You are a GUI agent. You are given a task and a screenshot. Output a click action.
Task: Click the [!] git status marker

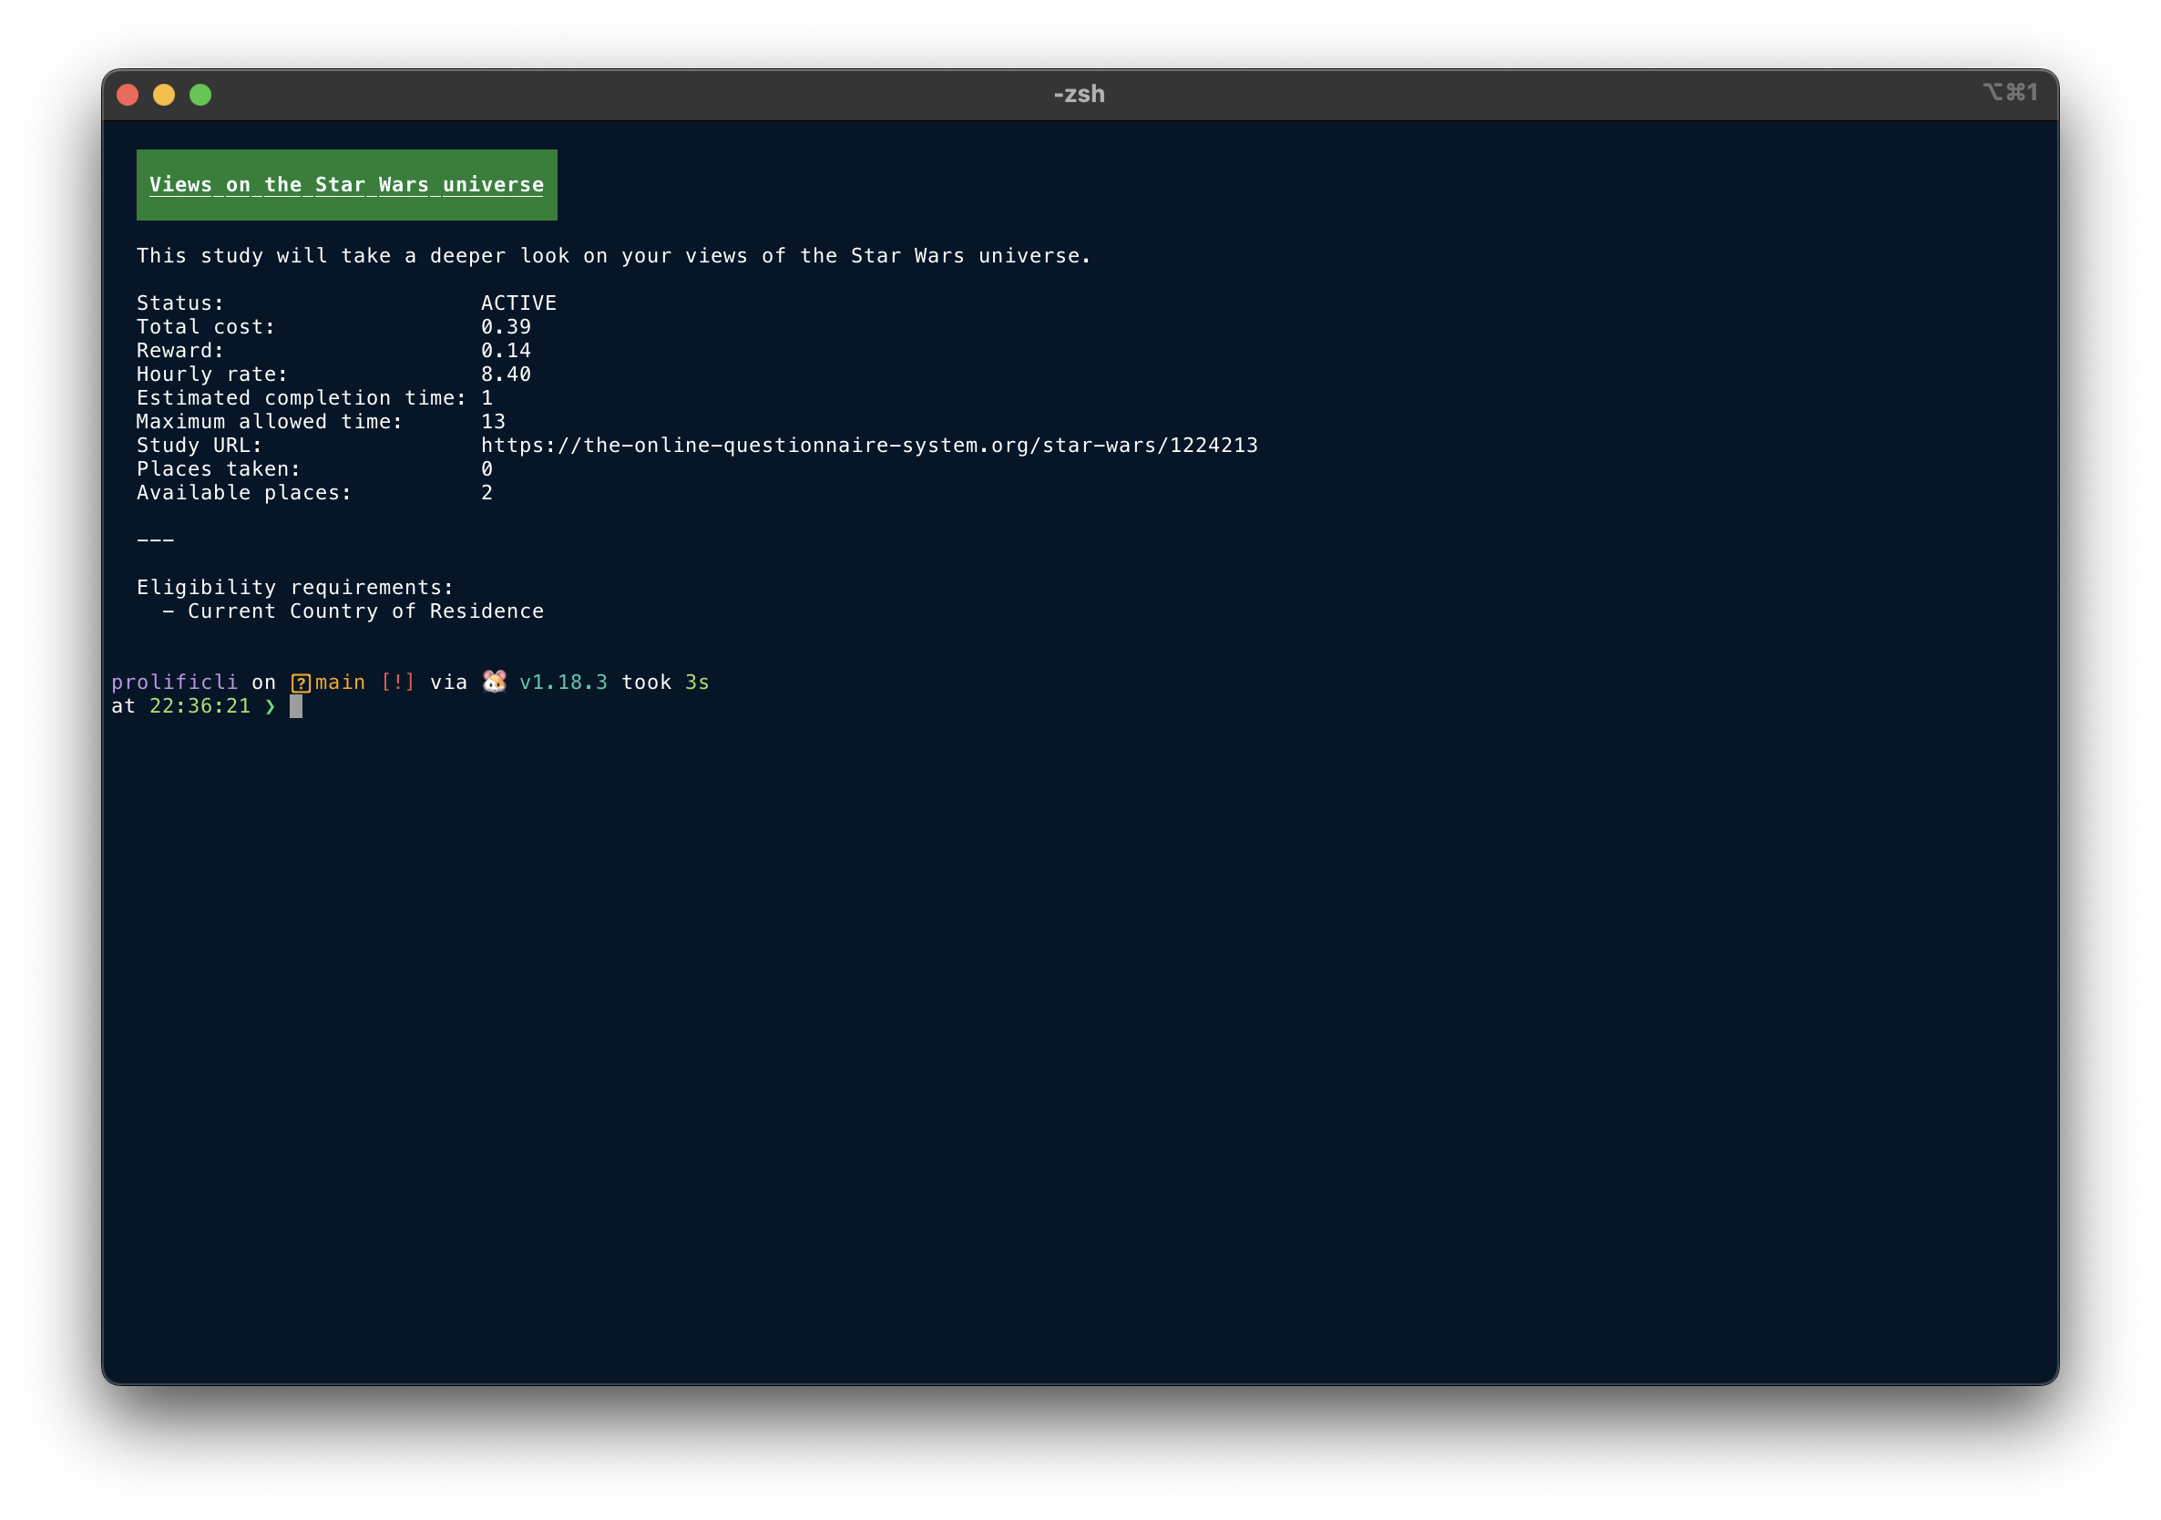click(x=397, y=683)
